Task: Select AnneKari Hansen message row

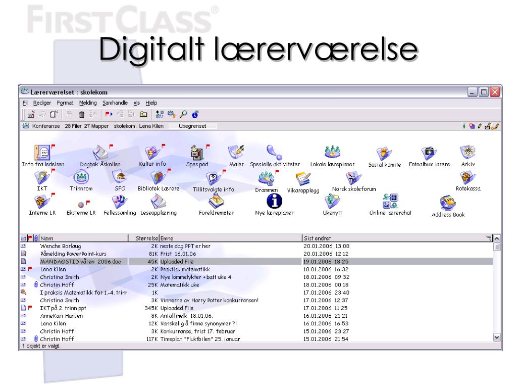Action: click(x=256, y=316)
